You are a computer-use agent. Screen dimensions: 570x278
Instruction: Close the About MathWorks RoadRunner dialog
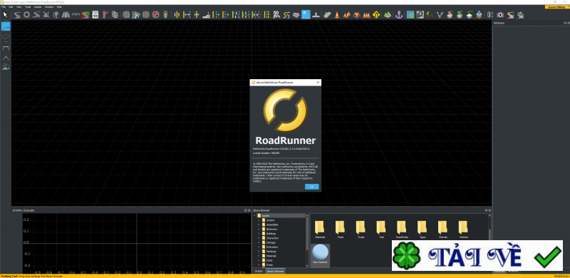318,83
